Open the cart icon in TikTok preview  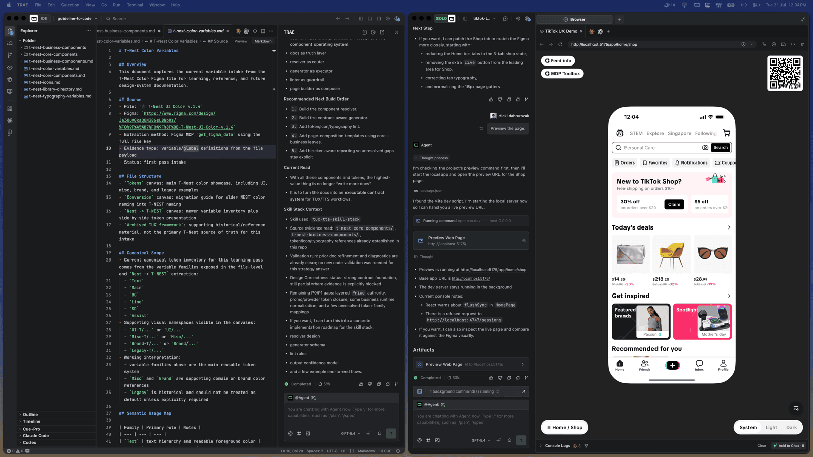point(727,133)
